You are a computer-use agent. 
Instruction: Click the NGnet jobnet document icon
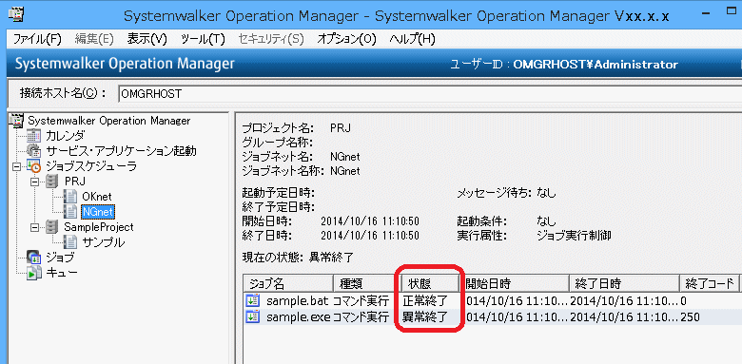pyautogui.click(x=70, y=212)
